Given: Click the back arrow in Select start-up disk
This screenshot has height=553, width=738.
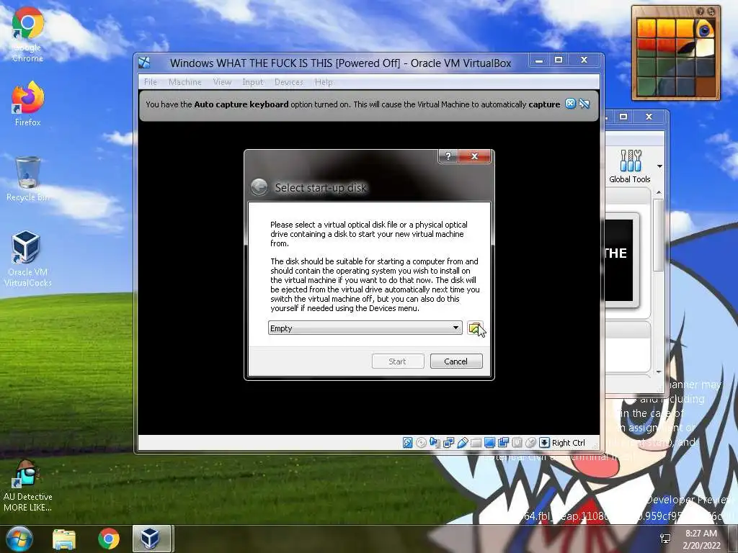Looking at the screenshot, I should (x=259, y=187).
